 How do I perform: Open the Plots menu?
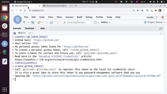(x=59, y=17)
